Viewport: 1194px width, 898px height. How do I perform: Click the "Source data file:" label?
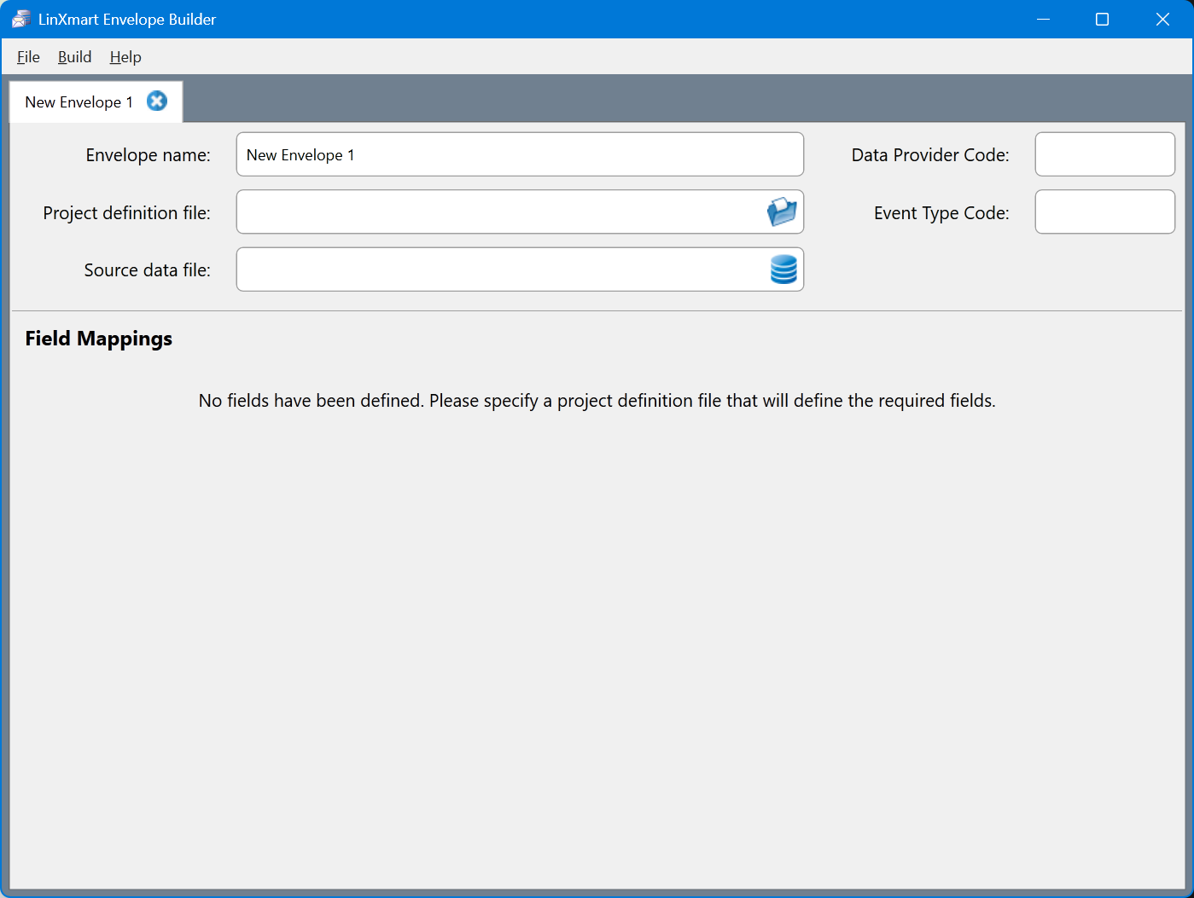[x=147, y=270]
